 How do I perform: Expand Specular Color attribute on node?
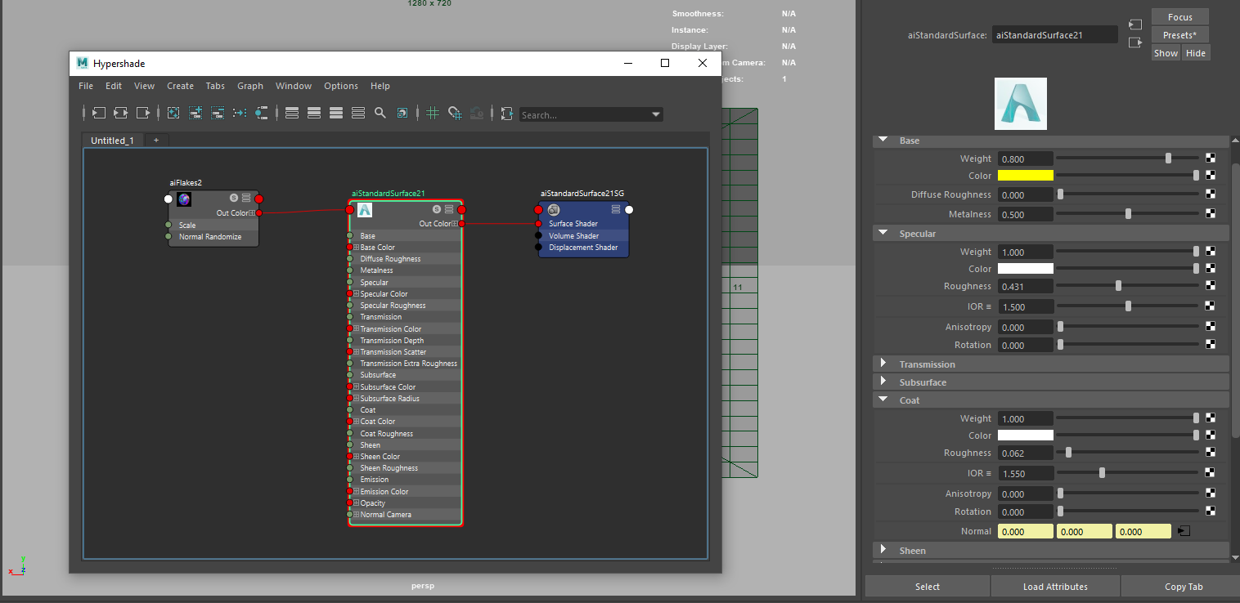(357, 294)
